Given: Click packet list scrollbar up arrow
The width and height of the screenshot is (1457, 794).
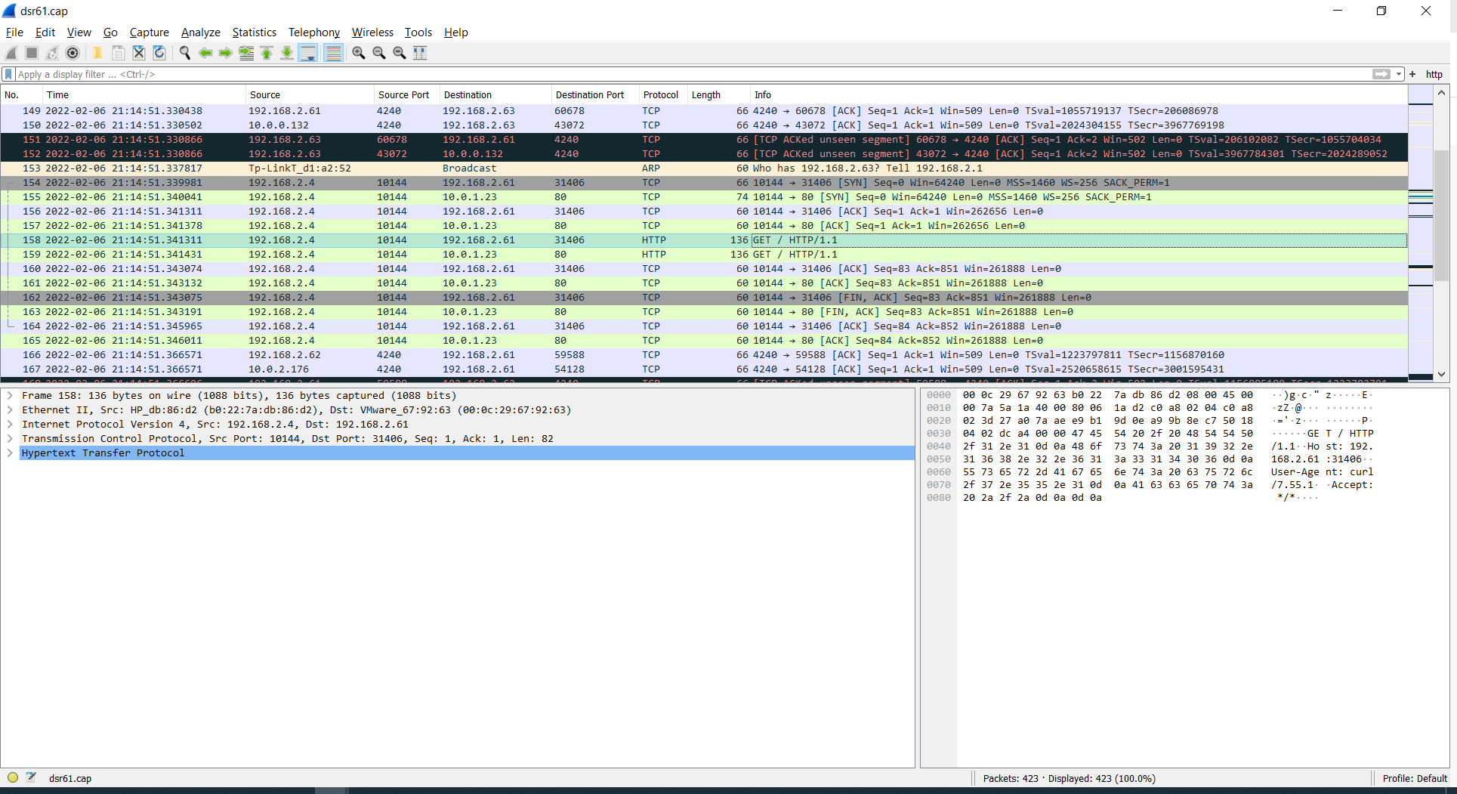Looking at the screenshot, I should click(x=1441, y=93).
